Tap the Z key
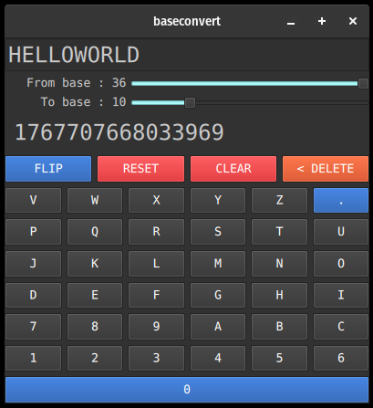Image resolution: width=373 pixels, height=408 pixels. (x=279, y=200)
